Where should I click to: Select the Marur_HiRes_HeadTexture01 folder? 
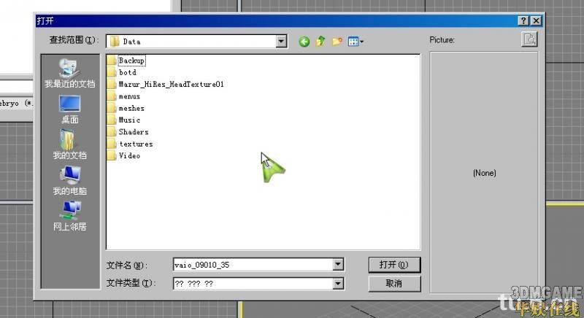pos(170,85)
